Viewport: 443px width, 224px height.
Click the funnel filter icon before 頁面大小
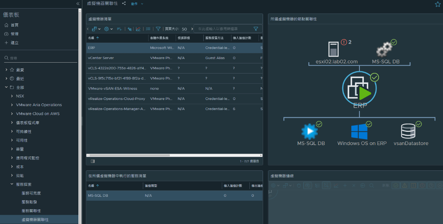[158, 29]
